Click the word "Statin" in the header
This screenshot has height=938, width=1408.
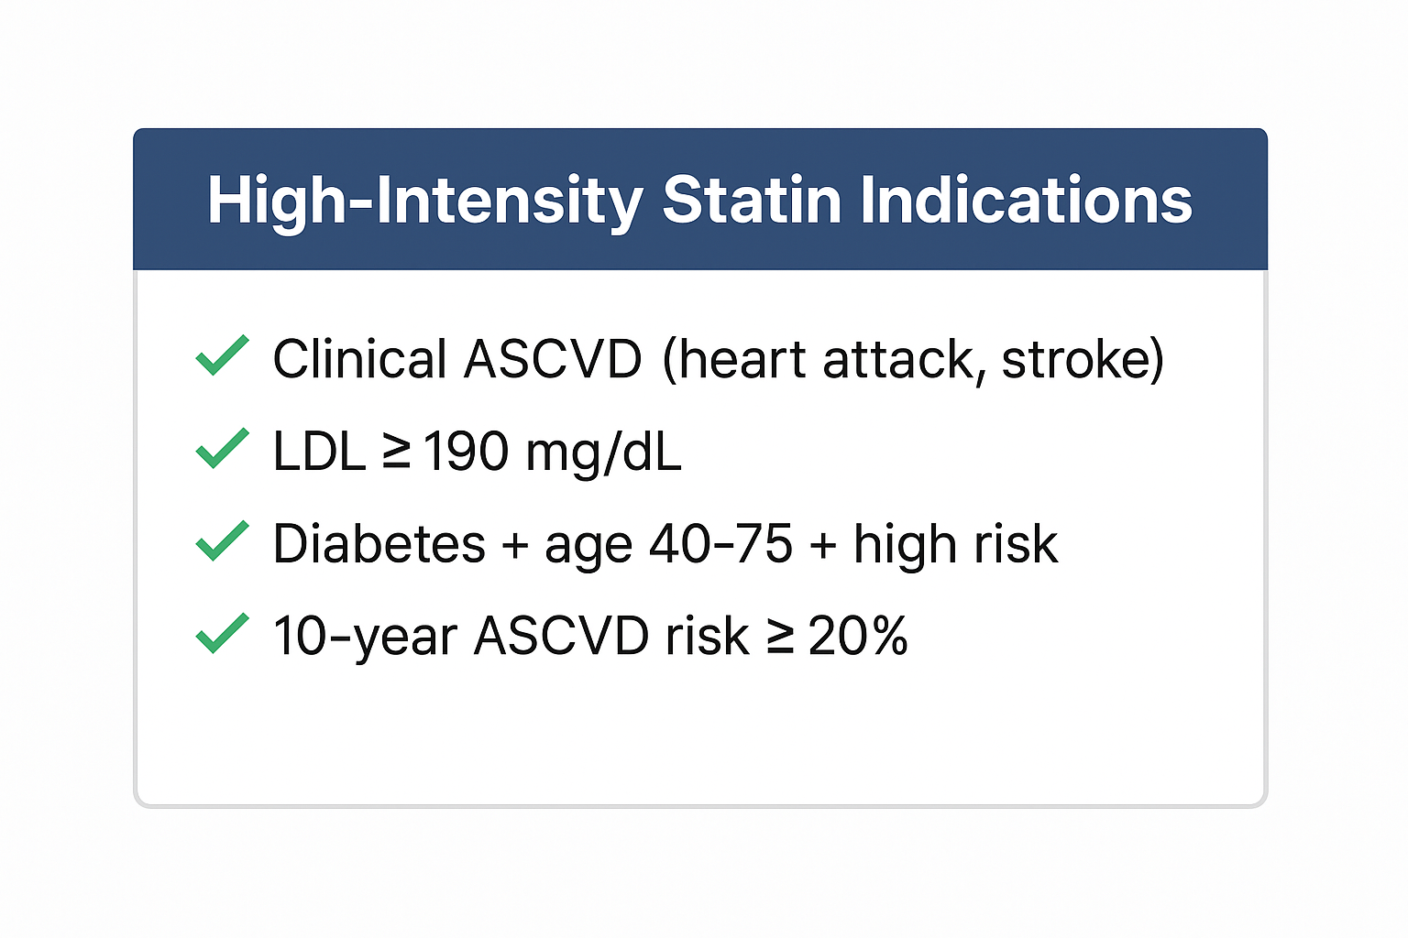[x=752, y=200]
